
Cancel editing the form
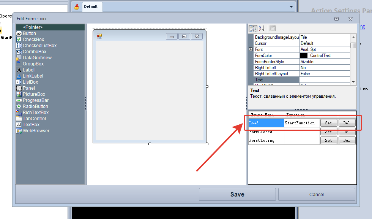click(316, 194)
